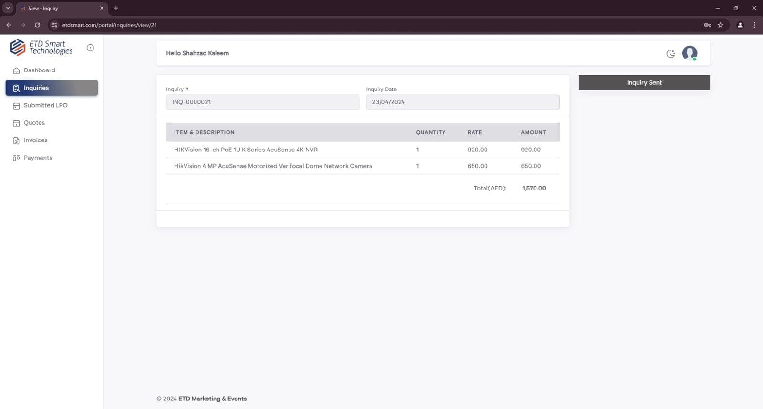Click the Inquiry # field INQ-0000021
This screenshot has height=409, width=763.
pos(263,102)
